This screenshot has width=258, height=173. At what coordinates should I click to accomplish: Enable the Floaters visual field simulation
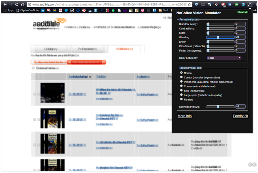[181, 99]
